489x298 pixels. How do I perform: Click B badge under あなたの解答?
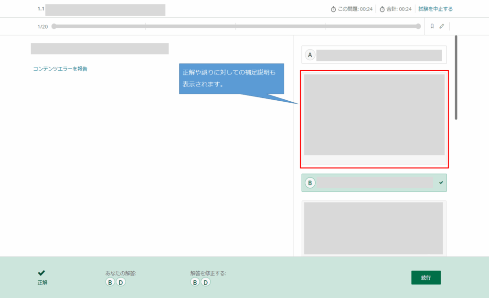pyautogui.click(x=110, y=282)
